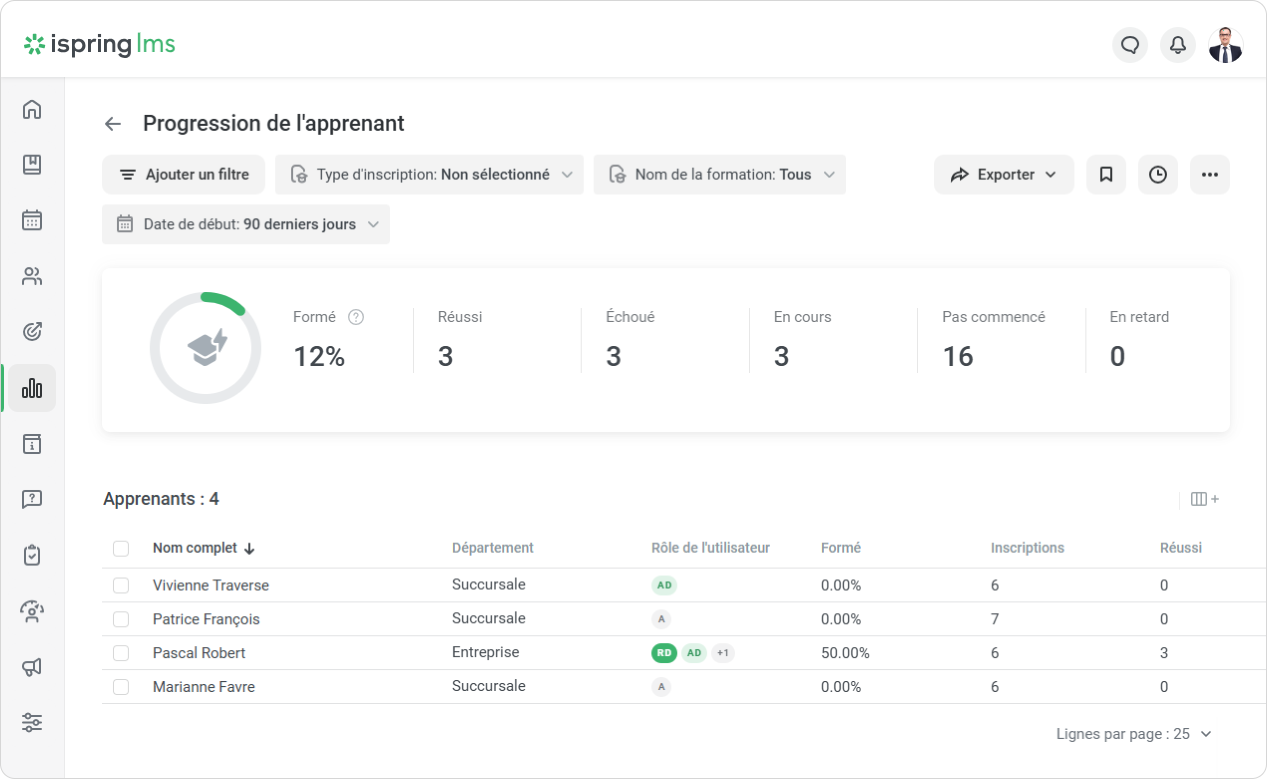
Task: Click the clock schedule icon
Action: tap(1158, 175)
